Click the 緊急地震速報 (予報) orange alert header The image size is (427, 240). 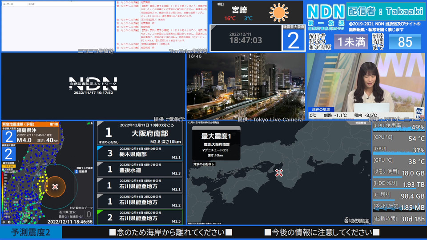point(31,124)
